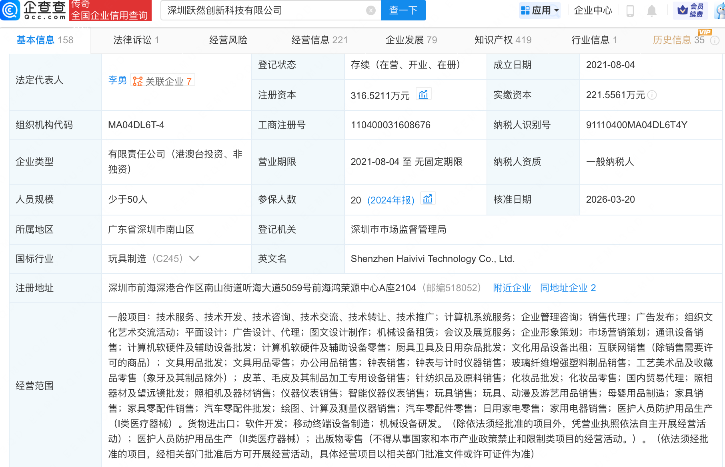
Task: Expand the 玩具制造 industry chevron
Action: tap(194, 259)
